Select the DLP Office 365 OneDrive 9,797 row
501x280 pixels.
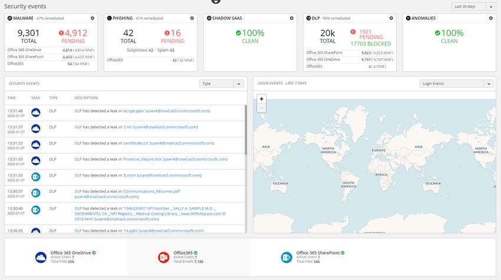350,59
